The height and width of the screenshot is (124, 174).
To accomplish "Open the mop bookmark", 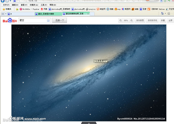I will [118, 9].
